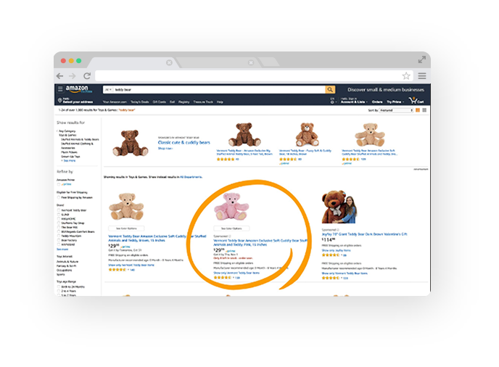Check Free Shipping by Amazon checkbox
The width and height of the screenshot is (499, 367).
(x=59, y=197)
